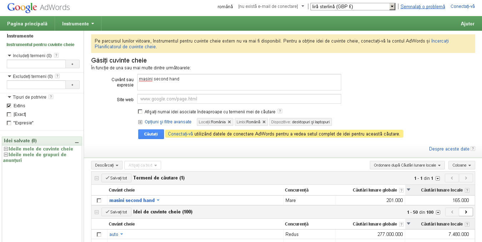The height and width of the screenshot is (242, 482).
Task: Go to Pagina principală tab
Action: [x=27, y=24]
